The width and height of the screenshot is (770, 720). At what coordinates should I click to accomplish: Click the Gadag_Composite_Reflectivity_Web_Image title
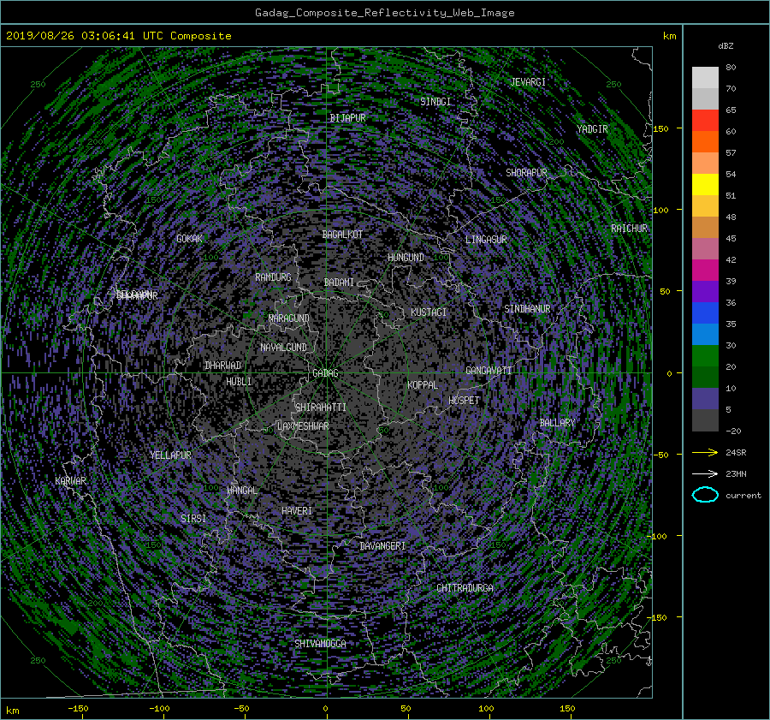(384, 13)
